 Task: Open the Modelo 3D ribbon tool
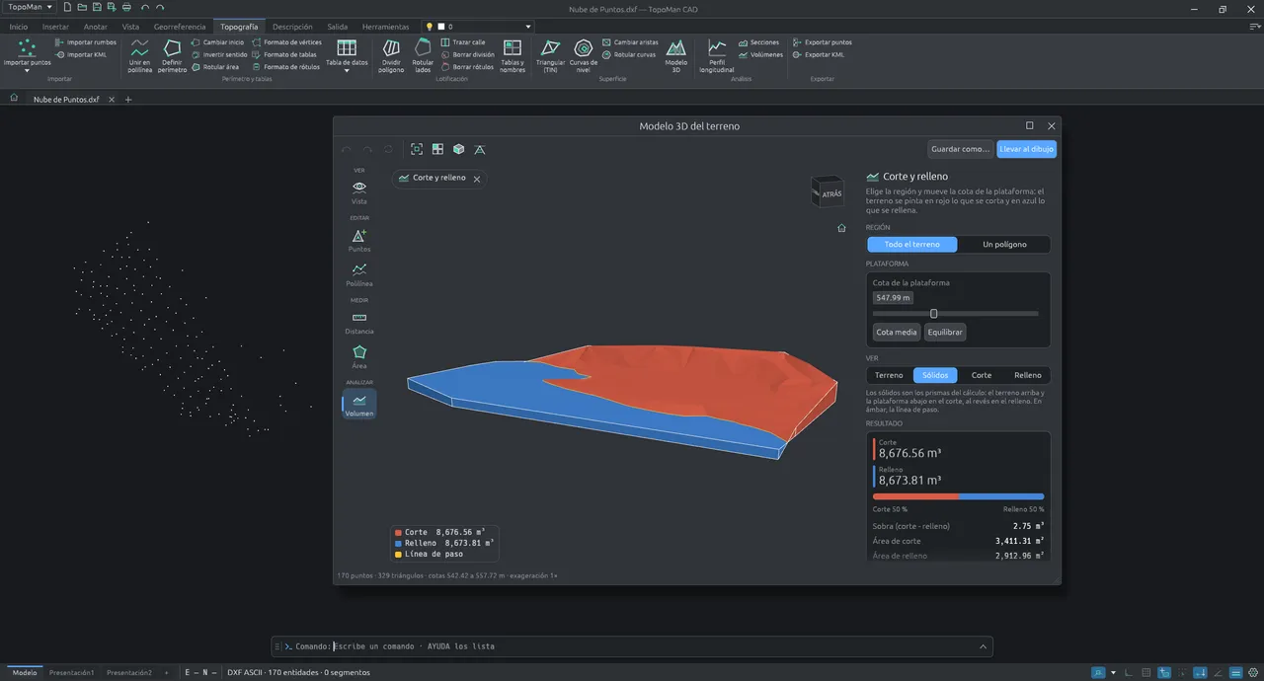click(675, 56)
